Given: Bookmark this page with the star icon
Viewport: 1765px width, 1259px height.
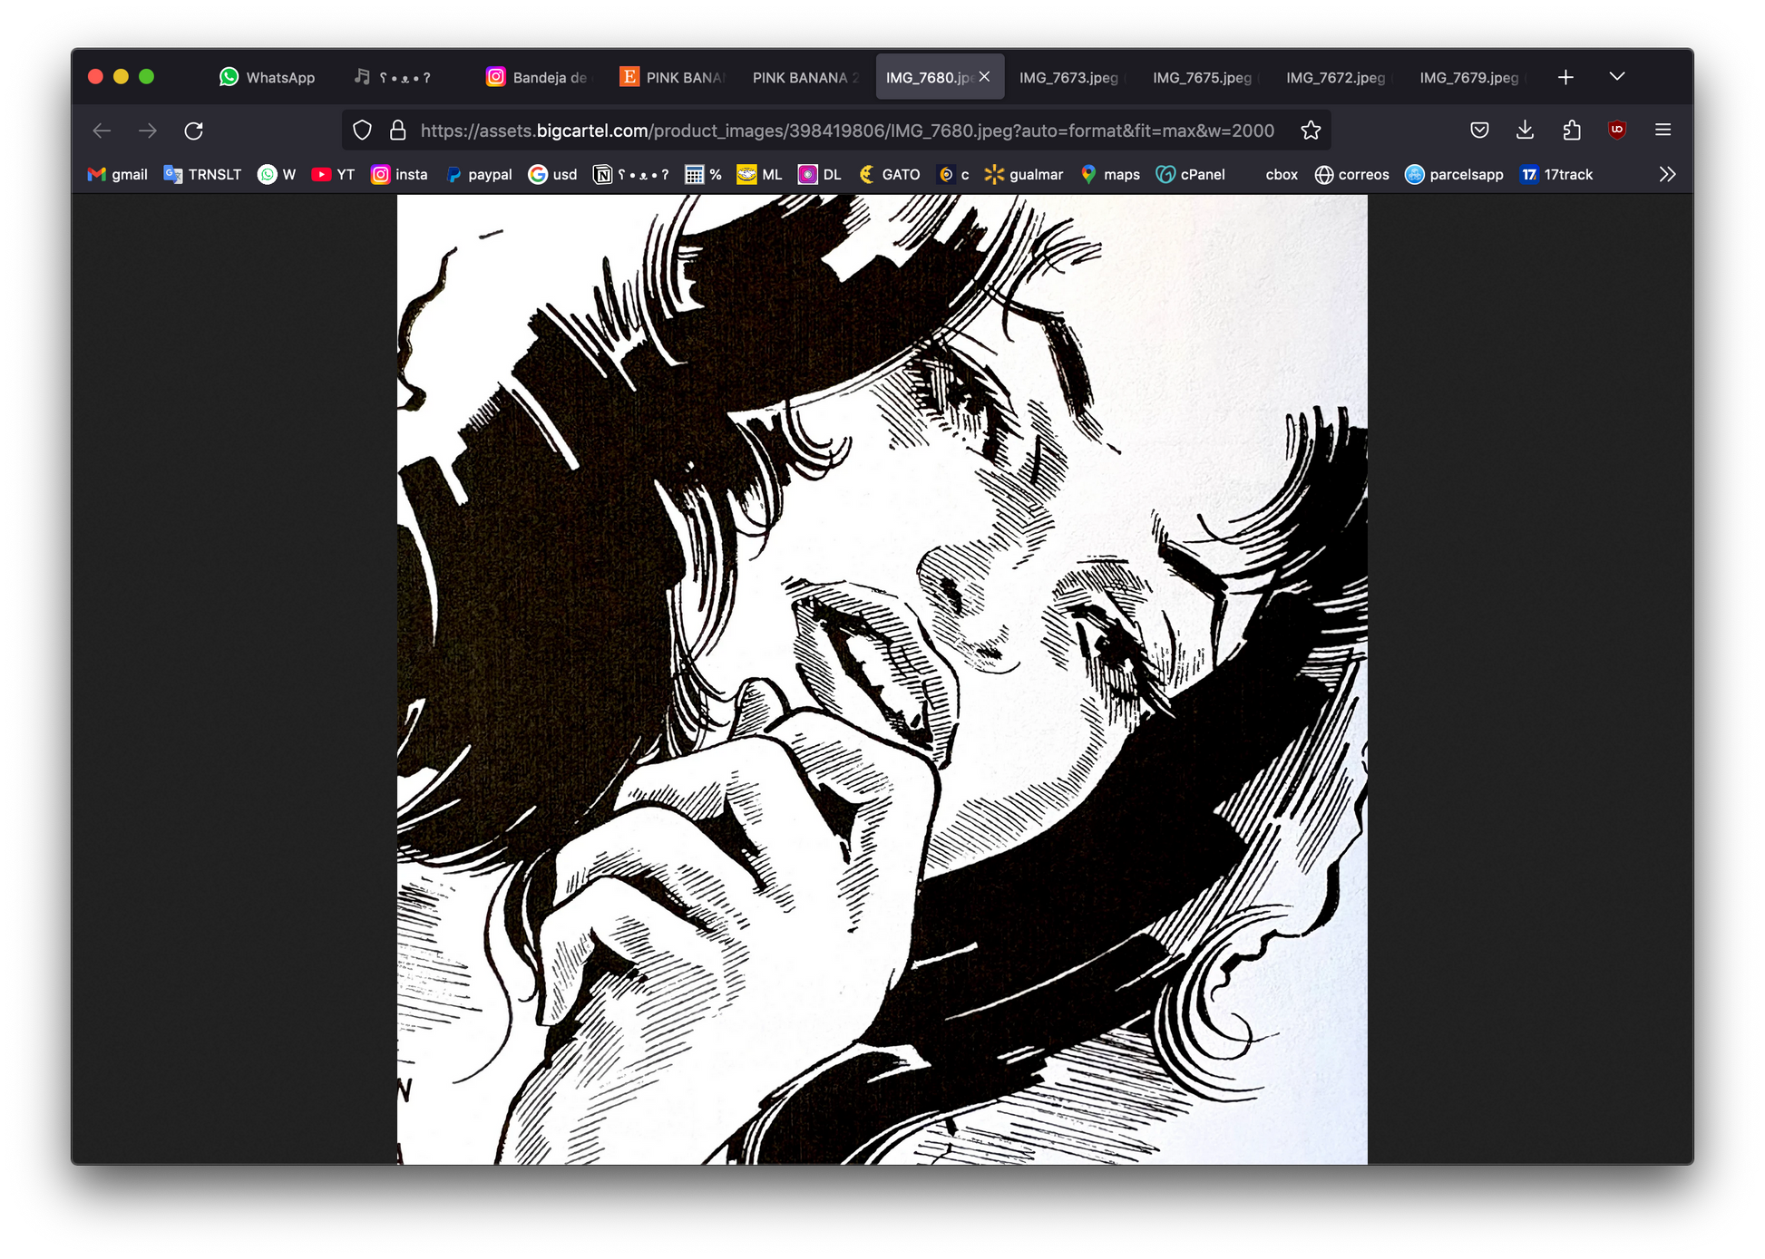Looking at the screenshot, I should 1310,131.
